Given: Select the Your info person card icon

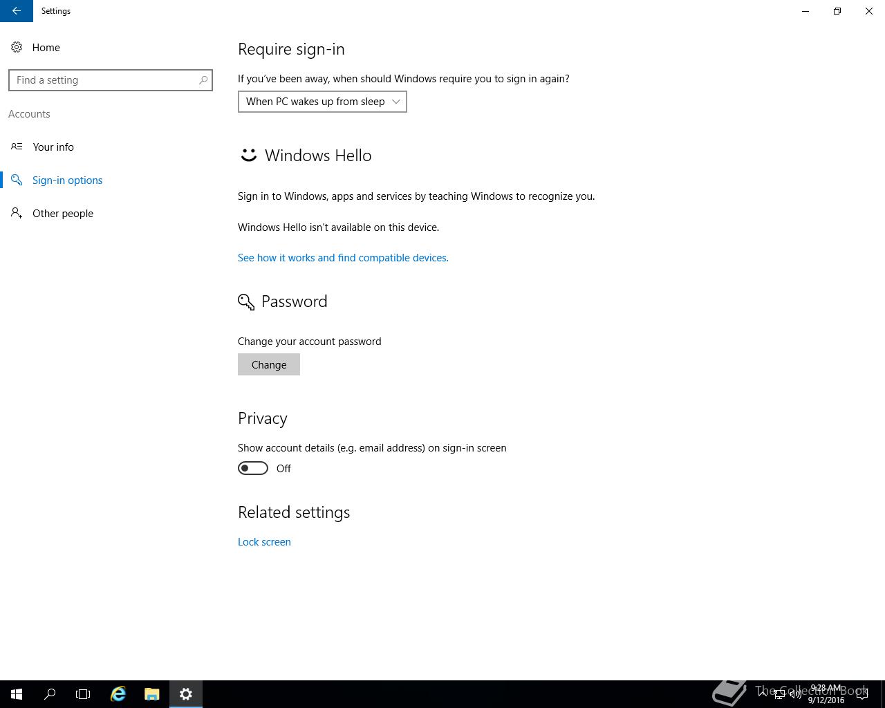Looking at the screenshot, I should [17, 147].
